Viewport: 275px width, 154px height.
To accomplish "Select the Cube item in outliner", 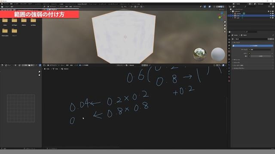I will (238, 16).
